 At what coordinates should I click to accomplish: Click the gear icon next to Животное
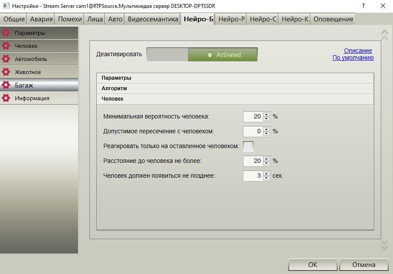(x=6, y=72)
